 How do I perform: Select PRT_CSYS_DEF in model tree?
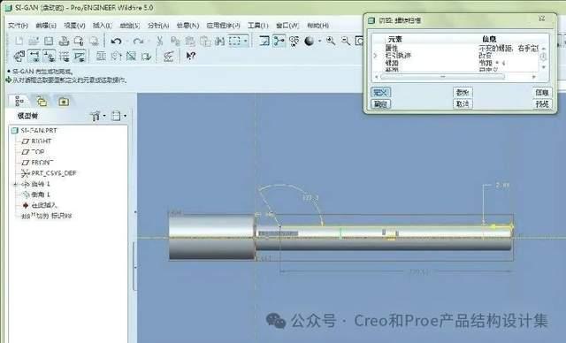tap(50, 173)
